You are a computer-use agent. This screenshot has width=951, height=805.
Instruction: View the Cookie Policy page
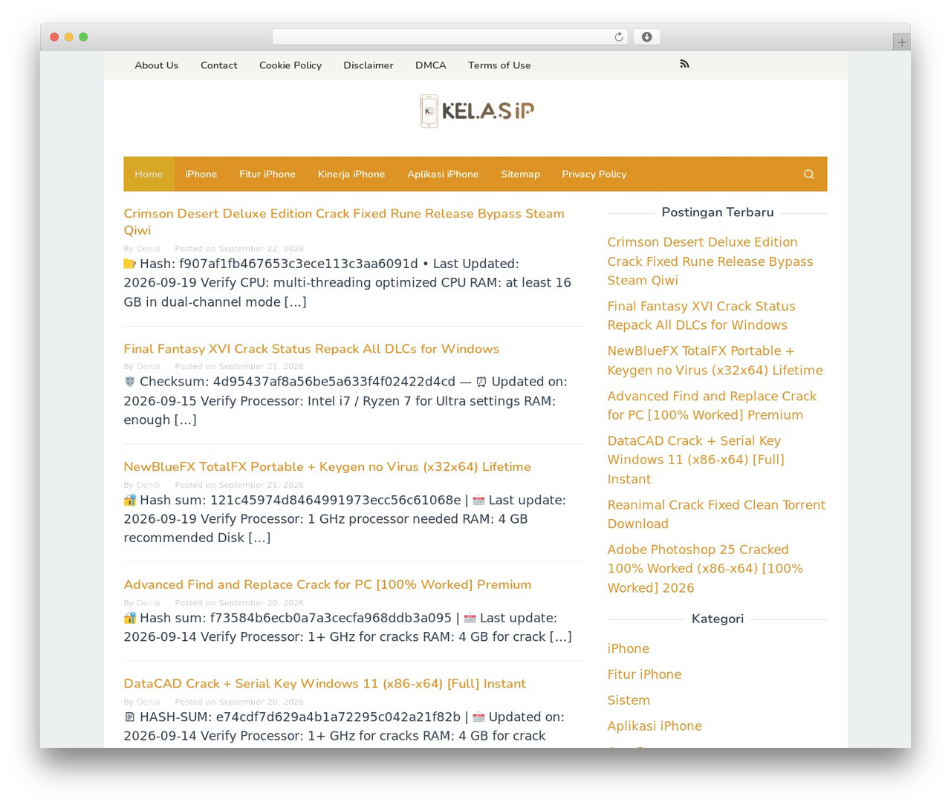click(291, 65)
